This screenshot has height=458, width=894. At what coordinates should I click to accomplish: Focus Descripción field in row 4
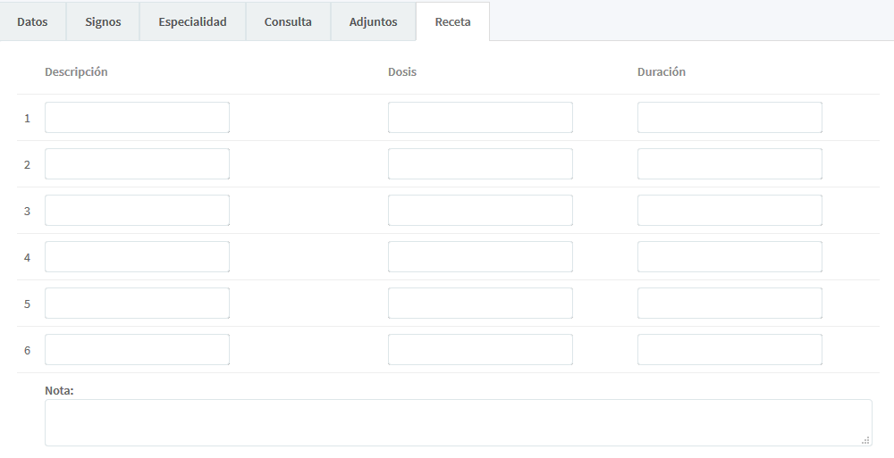coord(137,257)
